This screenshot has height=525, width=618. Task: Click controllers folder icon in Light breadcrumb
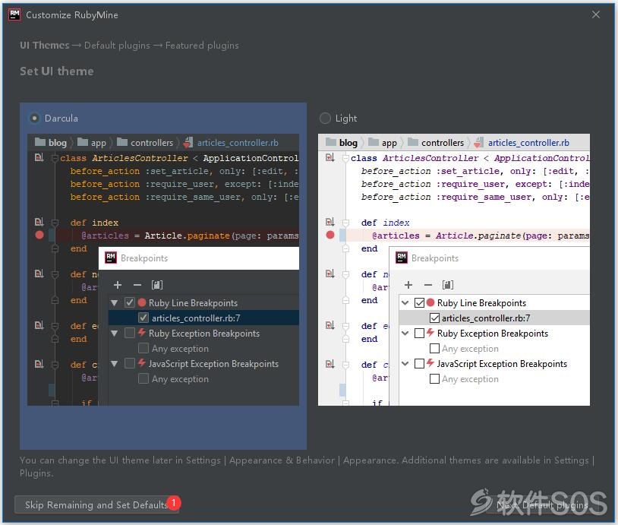[414, 142]
